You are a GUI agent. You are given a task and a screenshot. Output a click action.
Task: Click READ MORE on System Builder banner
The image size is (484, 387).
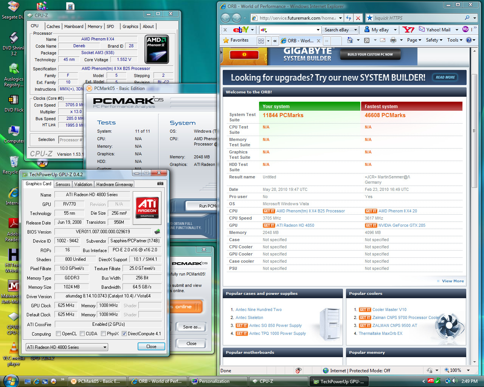[445, 77]
